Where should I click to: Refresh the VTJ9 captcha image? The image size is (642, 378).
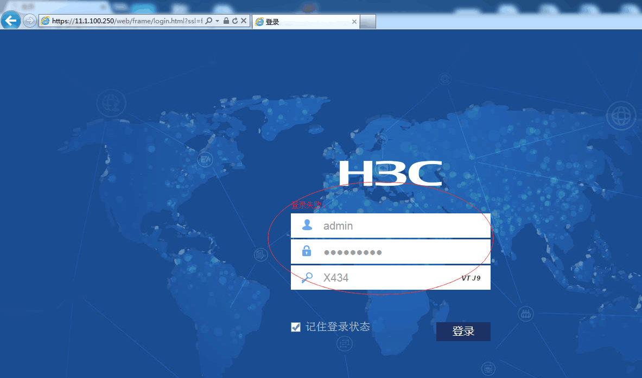pyautogui.click(x=471, y=278)
